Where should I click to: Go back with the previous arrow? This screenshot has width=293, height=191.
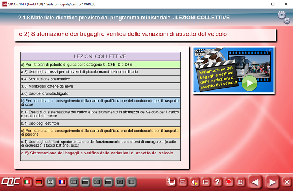click(256, 181)
